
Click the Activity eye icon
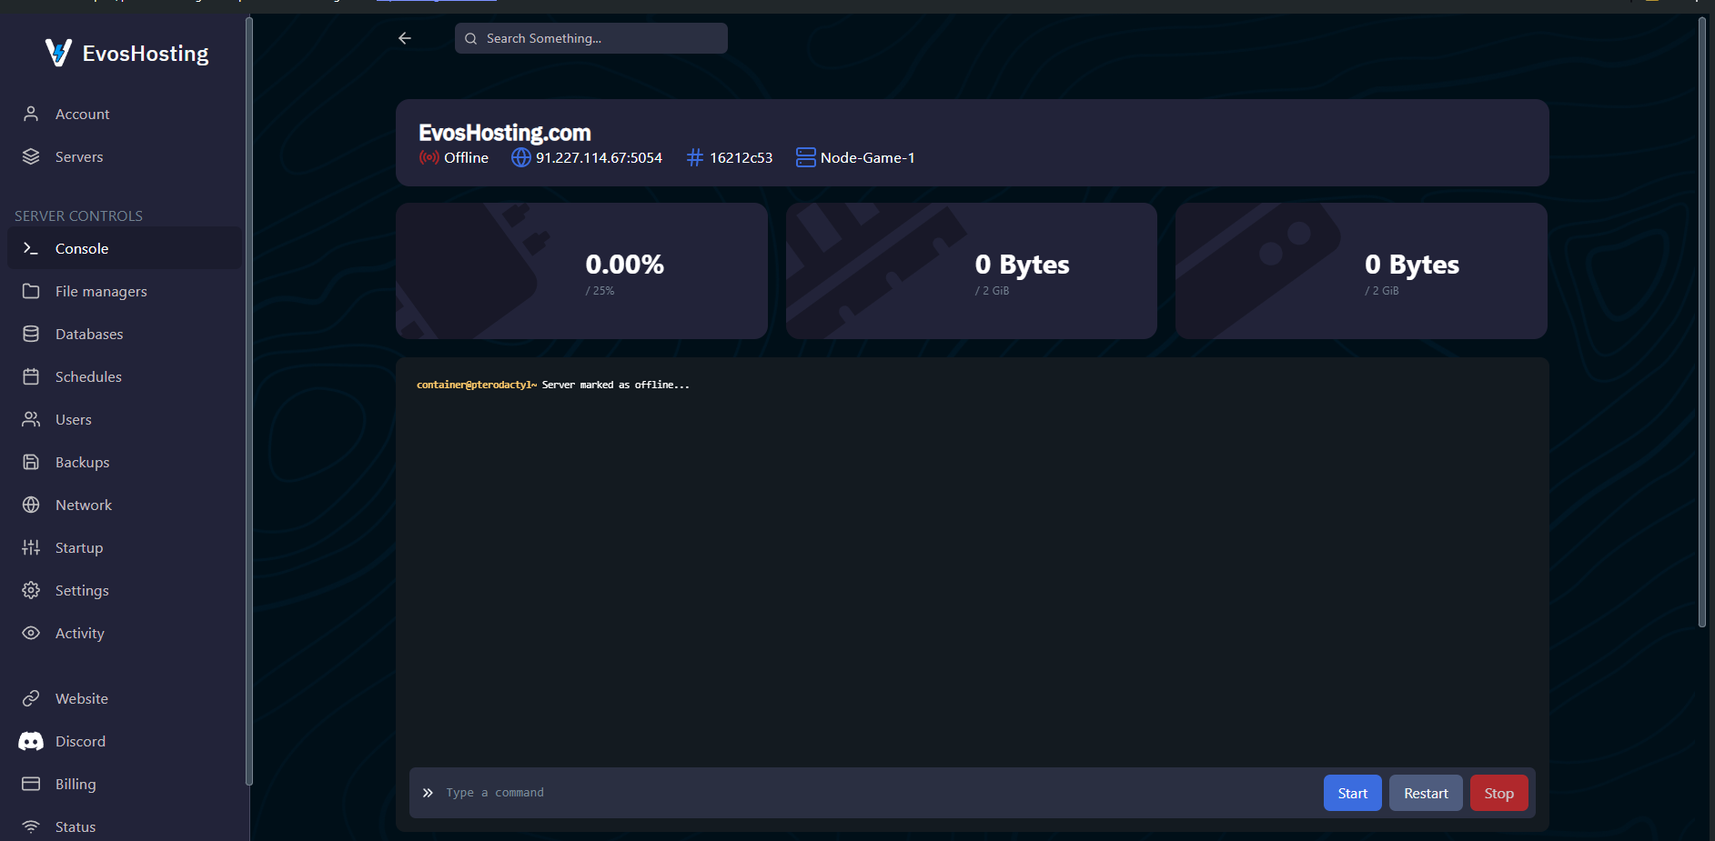click(x=31, y=633)
